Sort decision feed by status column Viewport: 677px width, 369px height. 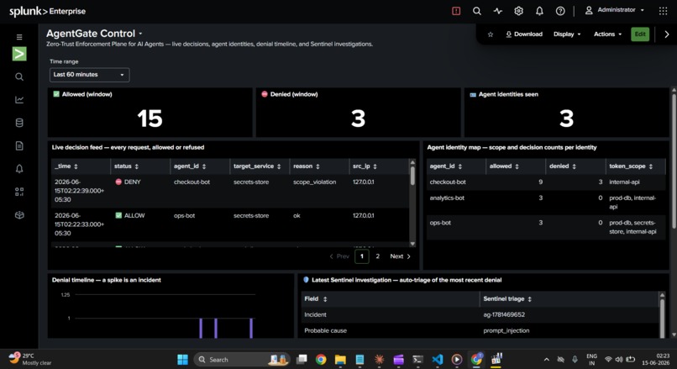(126, 166)
